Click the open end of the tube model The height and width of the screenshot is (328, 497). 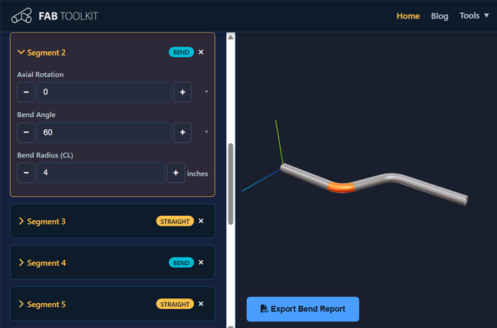[x=466, y=200]
